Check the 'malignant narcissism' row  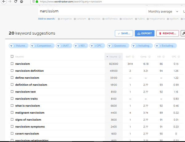tap(12, 112)
